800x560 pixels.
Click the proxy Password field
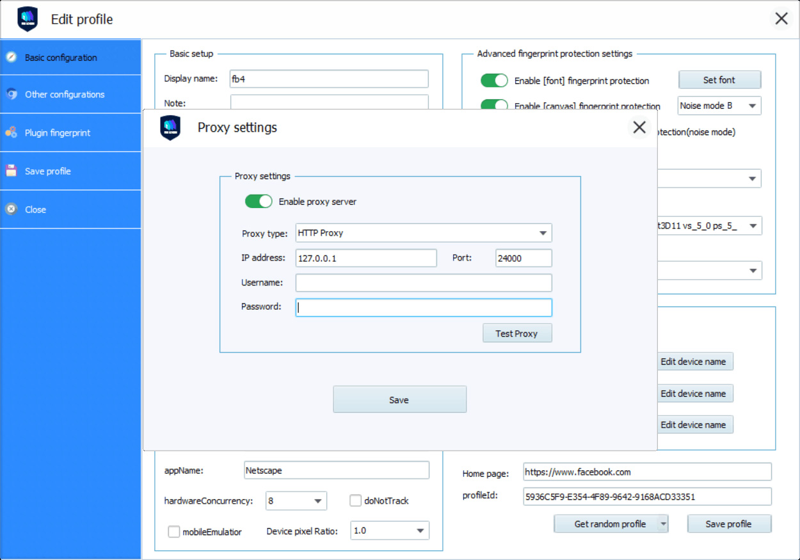424,307
